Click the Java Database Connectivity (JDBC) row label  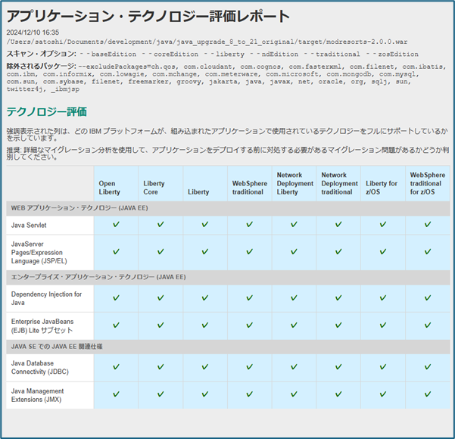coord(40,367)
